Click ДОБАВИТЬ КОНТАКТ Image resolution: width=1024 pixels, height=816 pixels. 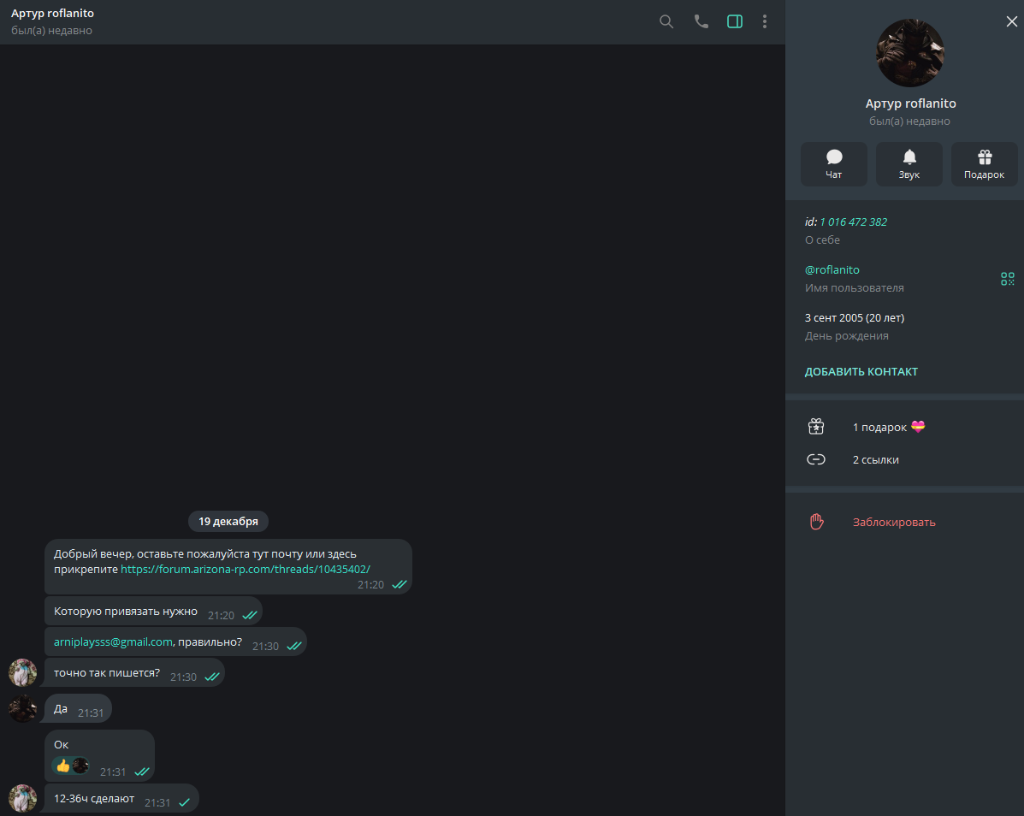point(861,371)
